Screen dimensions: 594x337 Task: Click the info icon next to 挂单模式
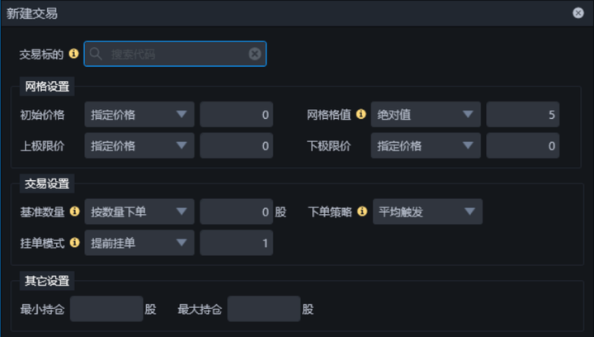click(x=74, y=243)
